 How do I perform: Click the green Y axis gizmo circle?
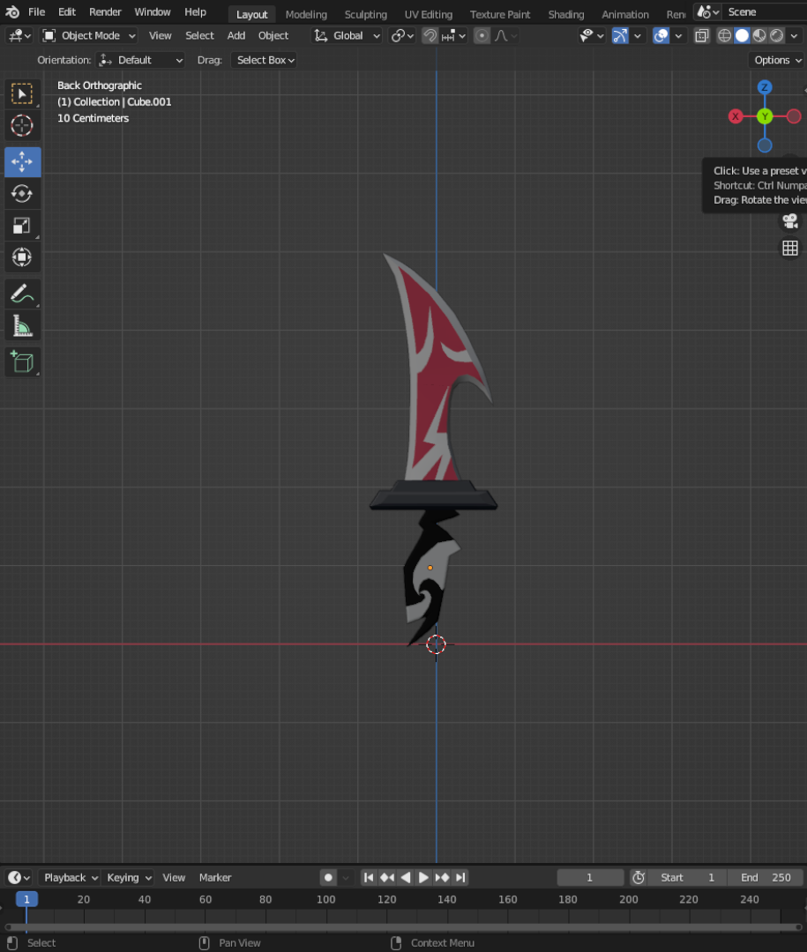(765, 116)
